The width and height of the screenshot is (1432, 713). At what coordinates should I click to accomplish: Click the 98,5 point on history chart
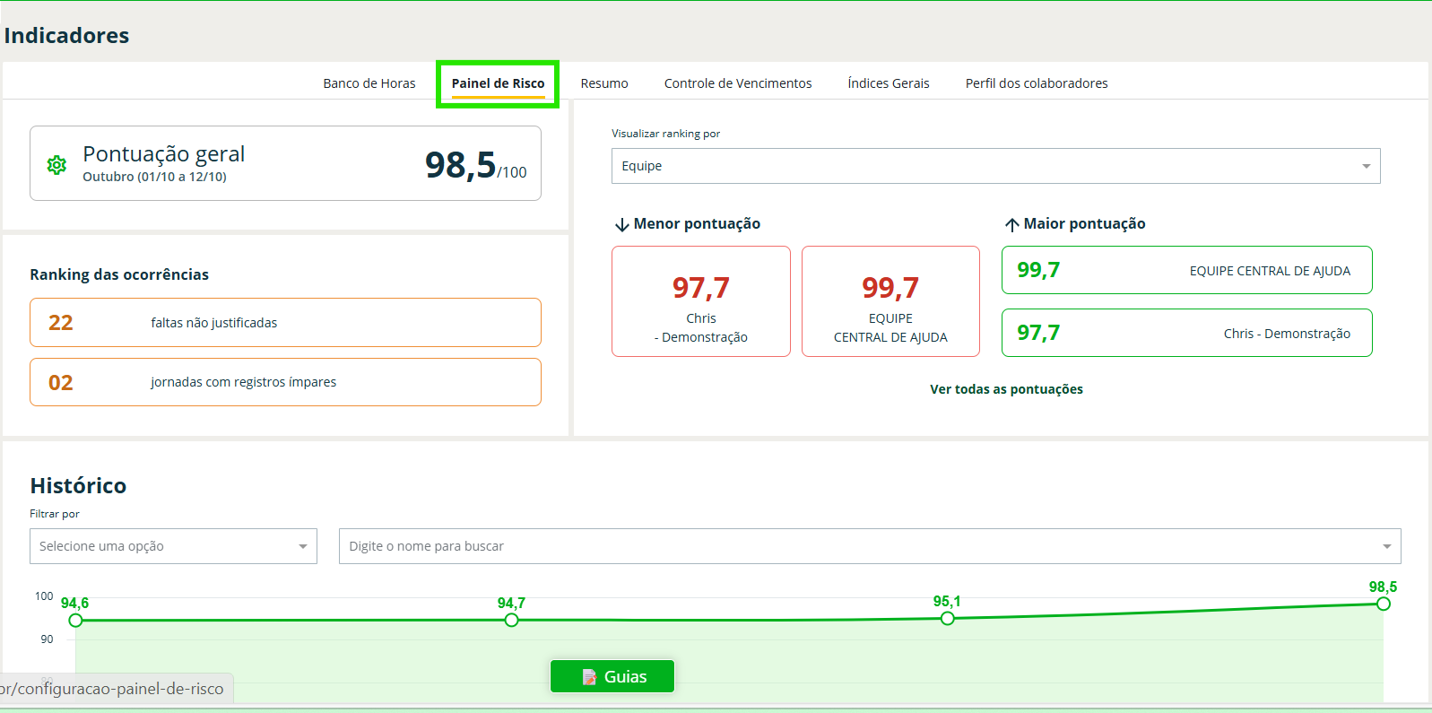[x=1383, y=604]
